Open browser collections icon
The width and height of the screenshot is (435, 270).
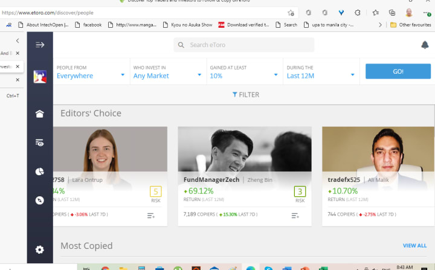392,13
